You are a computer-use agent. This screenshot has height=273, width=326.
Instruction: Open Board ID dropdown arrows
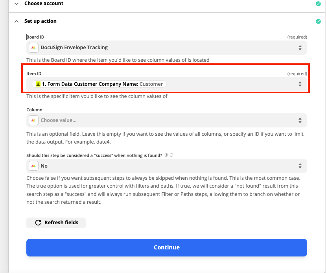pyautogui.click(x=300, y=48)
